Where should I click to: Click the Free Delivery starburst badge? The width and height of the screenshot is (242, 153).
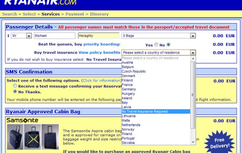[x=220, y=142]
